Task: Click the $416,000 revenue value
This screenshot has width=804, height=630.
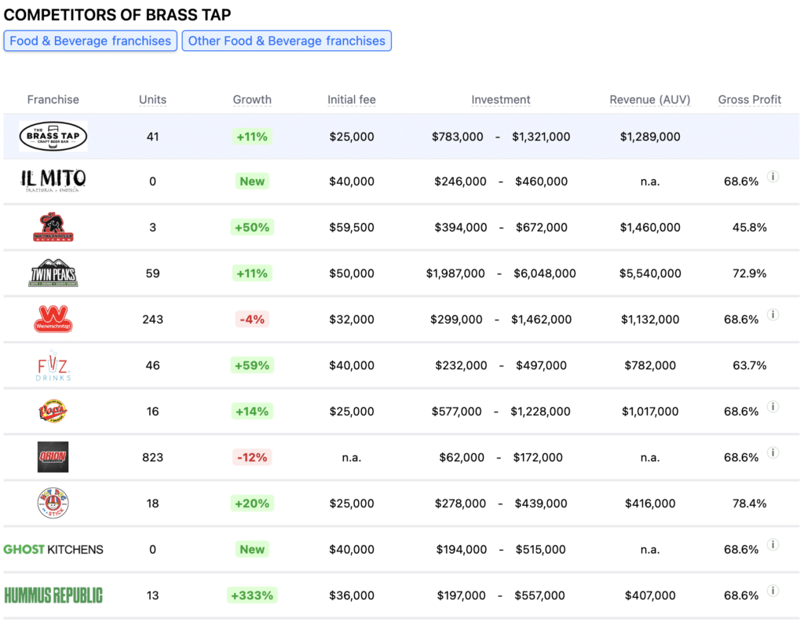Action: [x=650, y=504]
